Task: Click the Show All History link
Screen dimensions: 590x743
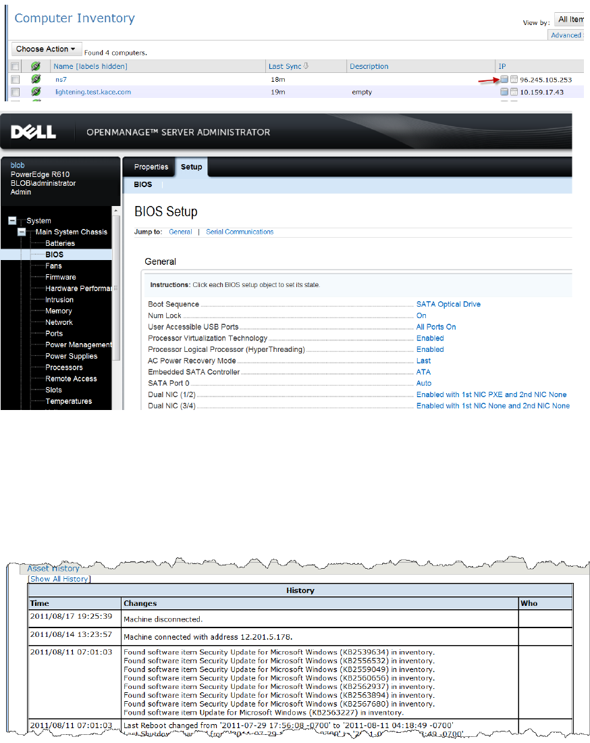Action: click(59, 579)
